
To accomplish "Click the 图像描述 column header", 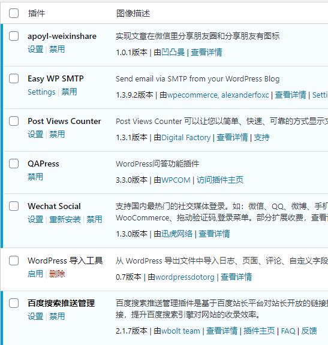I will (133, 13).
